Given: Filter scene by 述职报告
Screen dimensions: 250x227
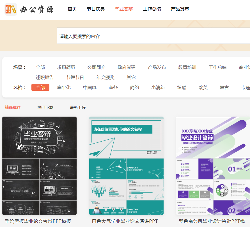Looking at the screenshot, I should point(45,78).
